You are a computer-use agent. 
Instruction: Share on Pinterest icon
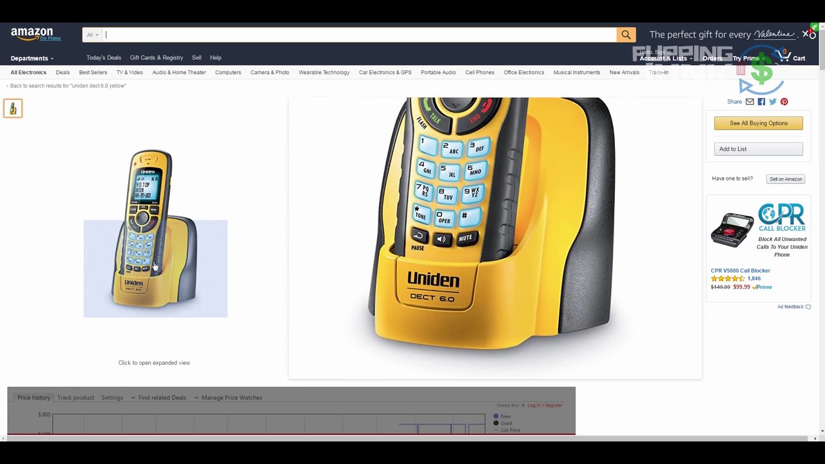click(784, 102)
